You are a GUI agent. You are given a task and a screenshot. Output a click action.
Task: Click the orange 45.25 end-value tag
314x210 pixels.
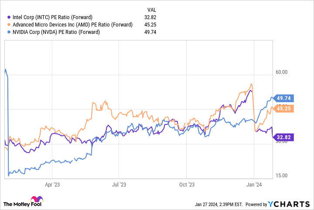click(x=284, y=109)
